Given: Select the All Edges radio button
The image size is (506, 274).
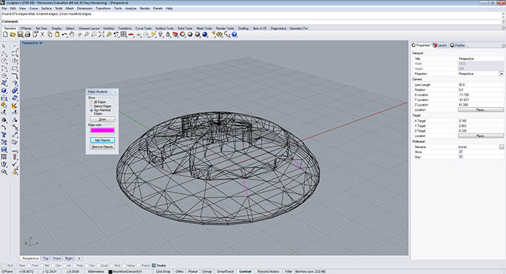Looking at the screenshot, I should [91, 102].
